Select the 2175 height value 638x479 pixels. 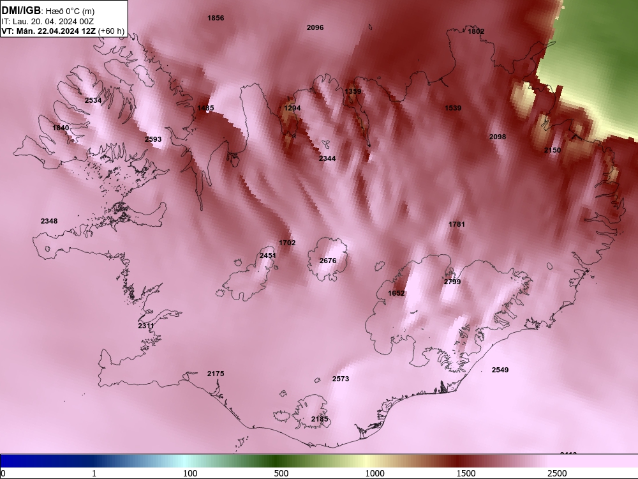coord(216,374)
